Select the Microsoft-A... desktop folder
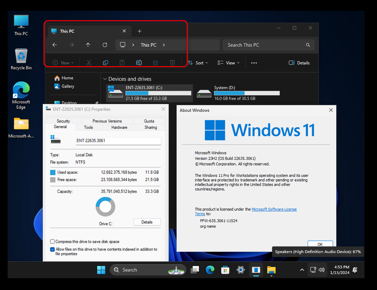This screenshot has height=290, width=377. click(x=21, y=128)
